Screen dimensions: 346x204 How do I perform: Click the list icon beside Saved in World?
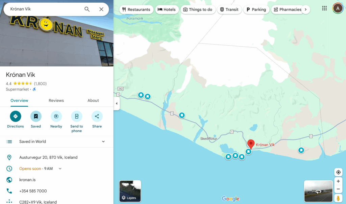pos(9,142)
